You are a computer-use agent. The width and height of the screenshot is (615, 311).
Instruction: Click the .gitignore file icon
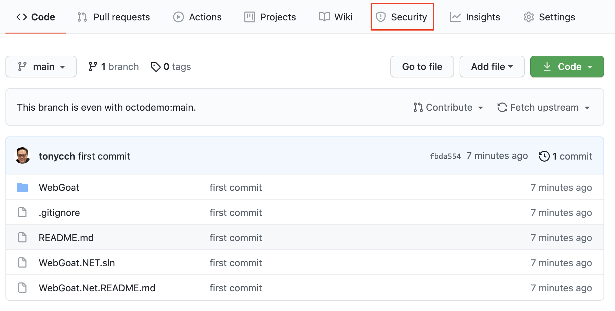(x=22, y=213)
